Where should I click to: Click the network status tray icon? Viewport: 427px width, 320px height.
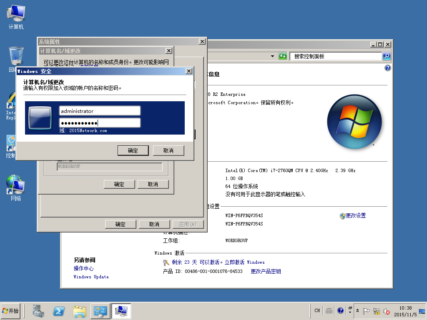[x=377, y=311]
